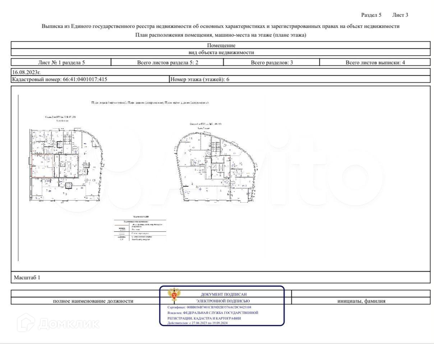Select the 'Масштаб 1' footer text
Image resolution: width=434 pixels, height=344 pixels.
click(x=27, y=278)
